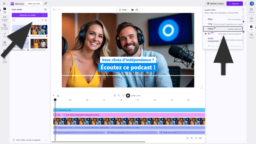The width and height of the screenshot is (256, 144).
Task: Expand the import media dropdown arrow
Action: (x=45, y=15)
